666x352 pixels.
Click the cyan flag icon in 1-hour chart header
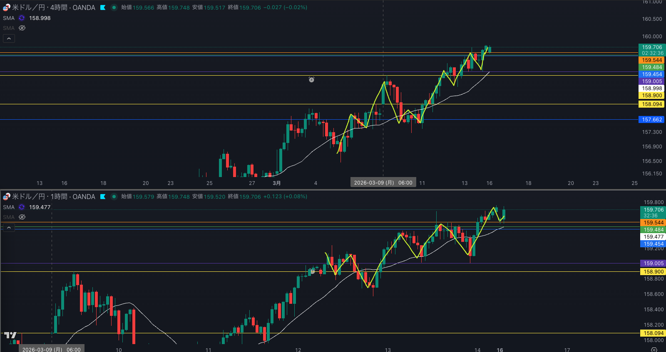click(103, 197)
